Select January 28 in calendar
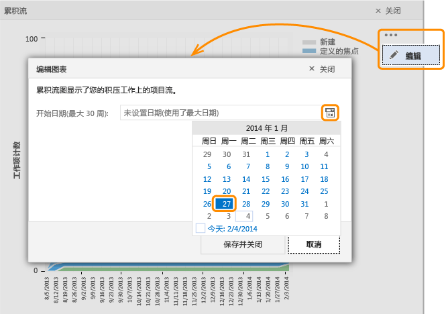 pyautogui.click(x=246, y=204)
